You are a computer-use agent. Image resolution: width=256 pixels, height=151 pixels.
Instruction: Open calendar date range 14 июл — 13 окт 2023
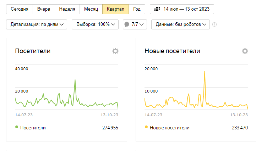click(x=182, y=9)
